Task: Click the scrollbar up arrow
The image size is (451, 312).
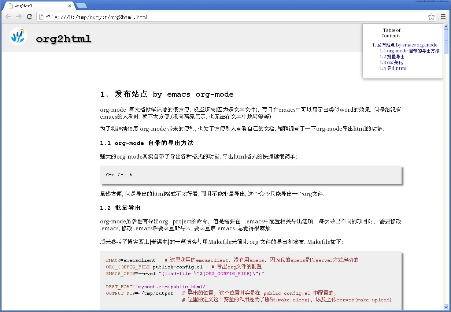Action: tap(446, 26)
